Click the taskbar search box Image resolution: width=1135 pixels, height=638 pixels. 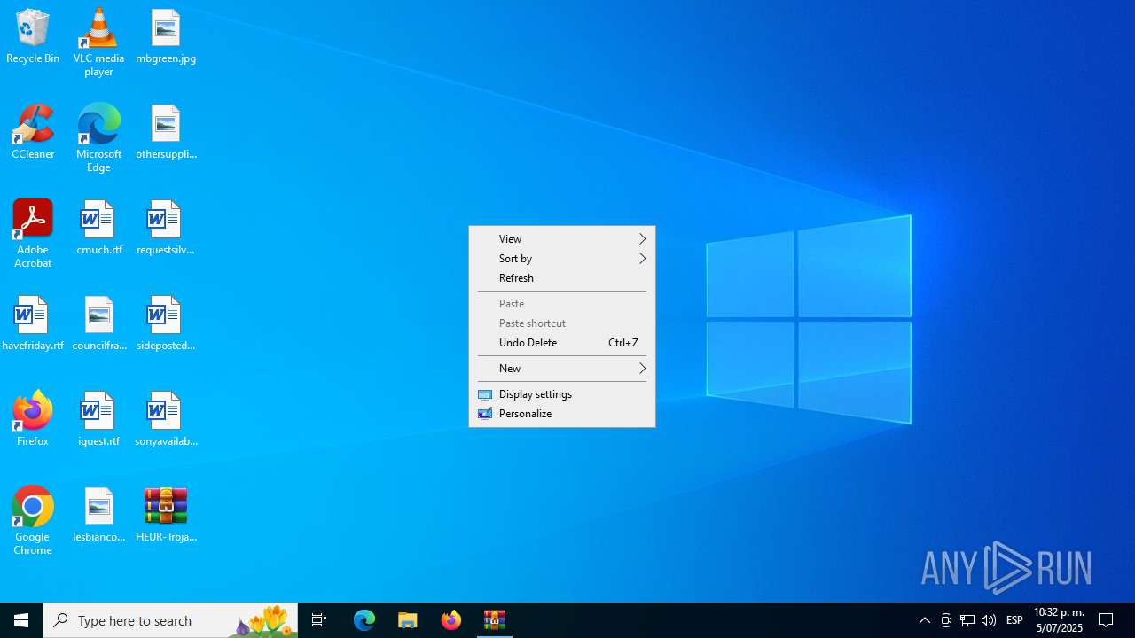[x=170, y=620]
